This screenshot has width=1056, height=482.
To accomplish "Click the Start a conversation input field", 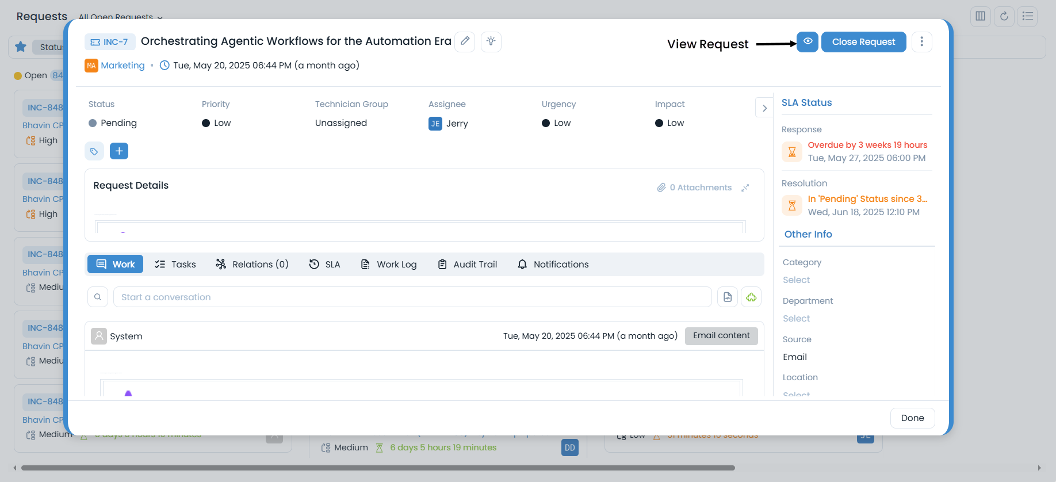I will click(412, 297).
